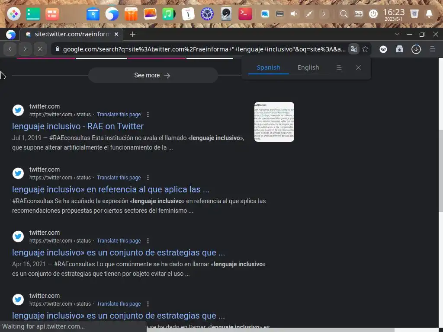Select English in the translate popup
The image size is (443, 332).
tap(308, 67)
